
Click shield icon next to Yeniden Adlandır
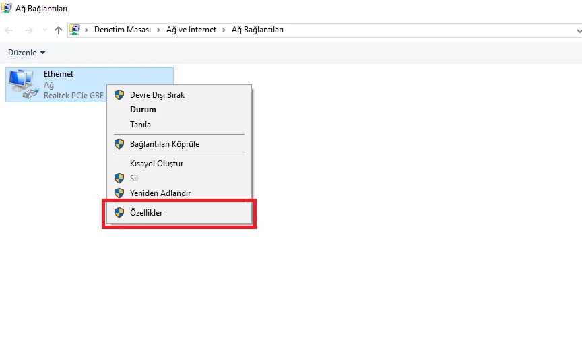coord(119,193)
